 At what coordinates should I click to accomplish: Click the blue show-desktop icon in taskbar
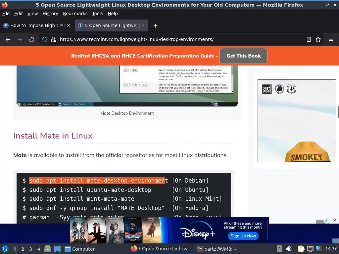[x=57, y=249]
